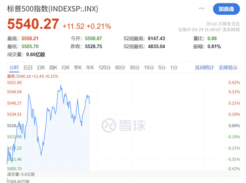Click 全屏显示 fullscreen display link
This screenshot has width=246, height=183.
click(x=228, y=67)
